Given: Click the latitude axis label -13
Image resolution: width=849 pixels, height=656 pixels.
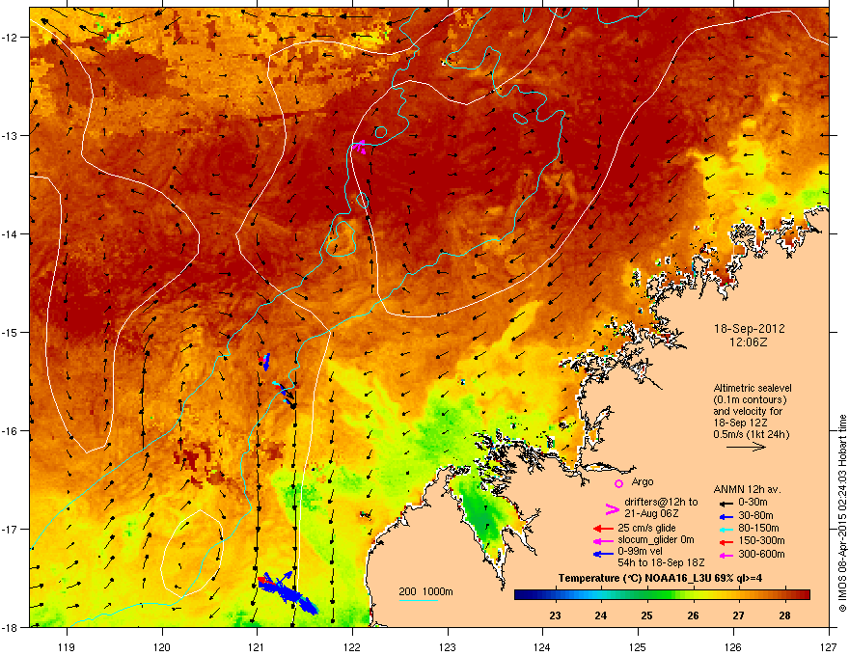Looking at the screenshot, I should tap(10, 135).
